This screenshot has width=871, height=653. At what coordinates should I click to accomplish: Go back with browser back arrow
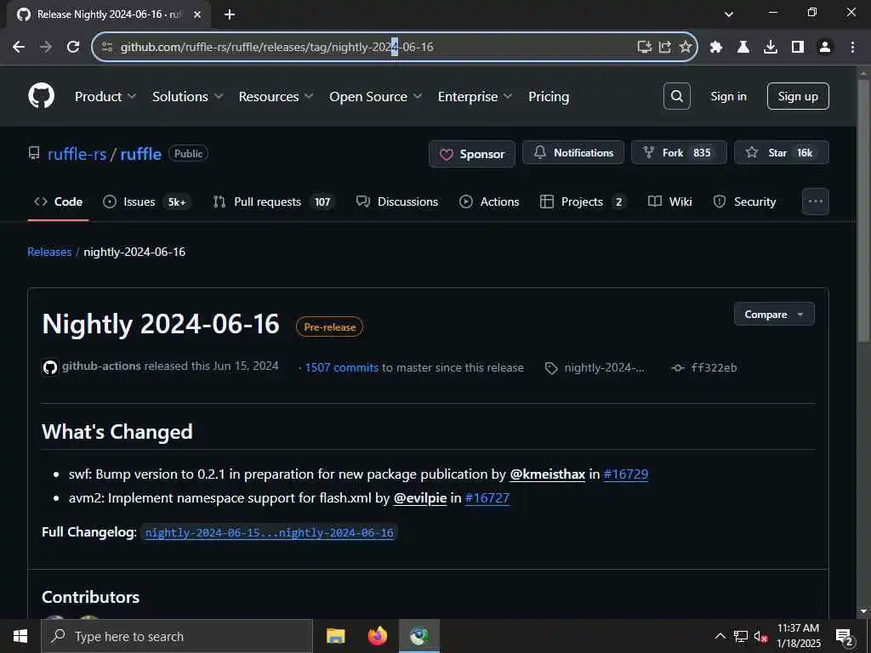[19, 47]
